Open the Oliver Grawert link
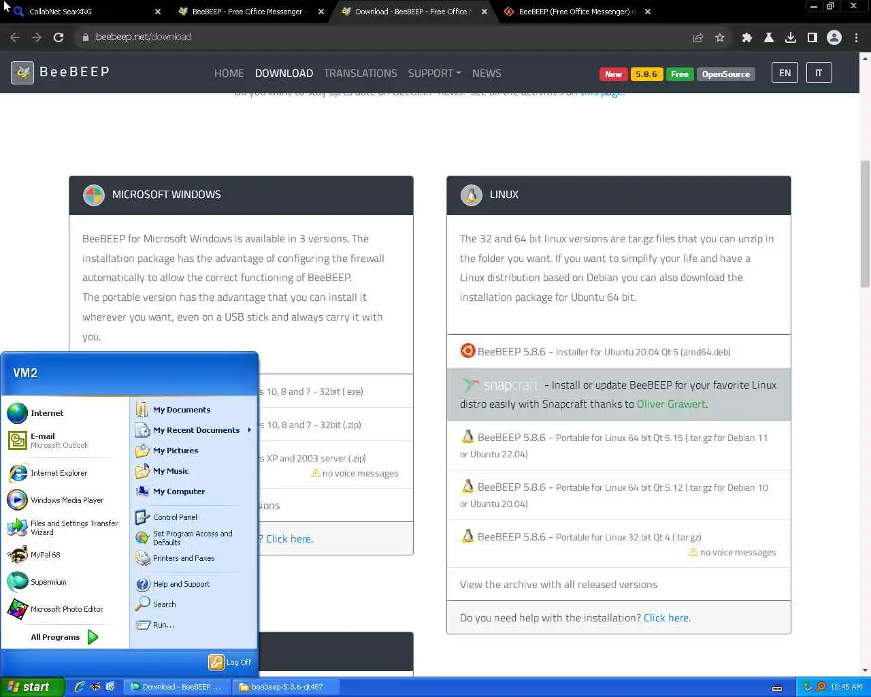 tap(671, 404)
